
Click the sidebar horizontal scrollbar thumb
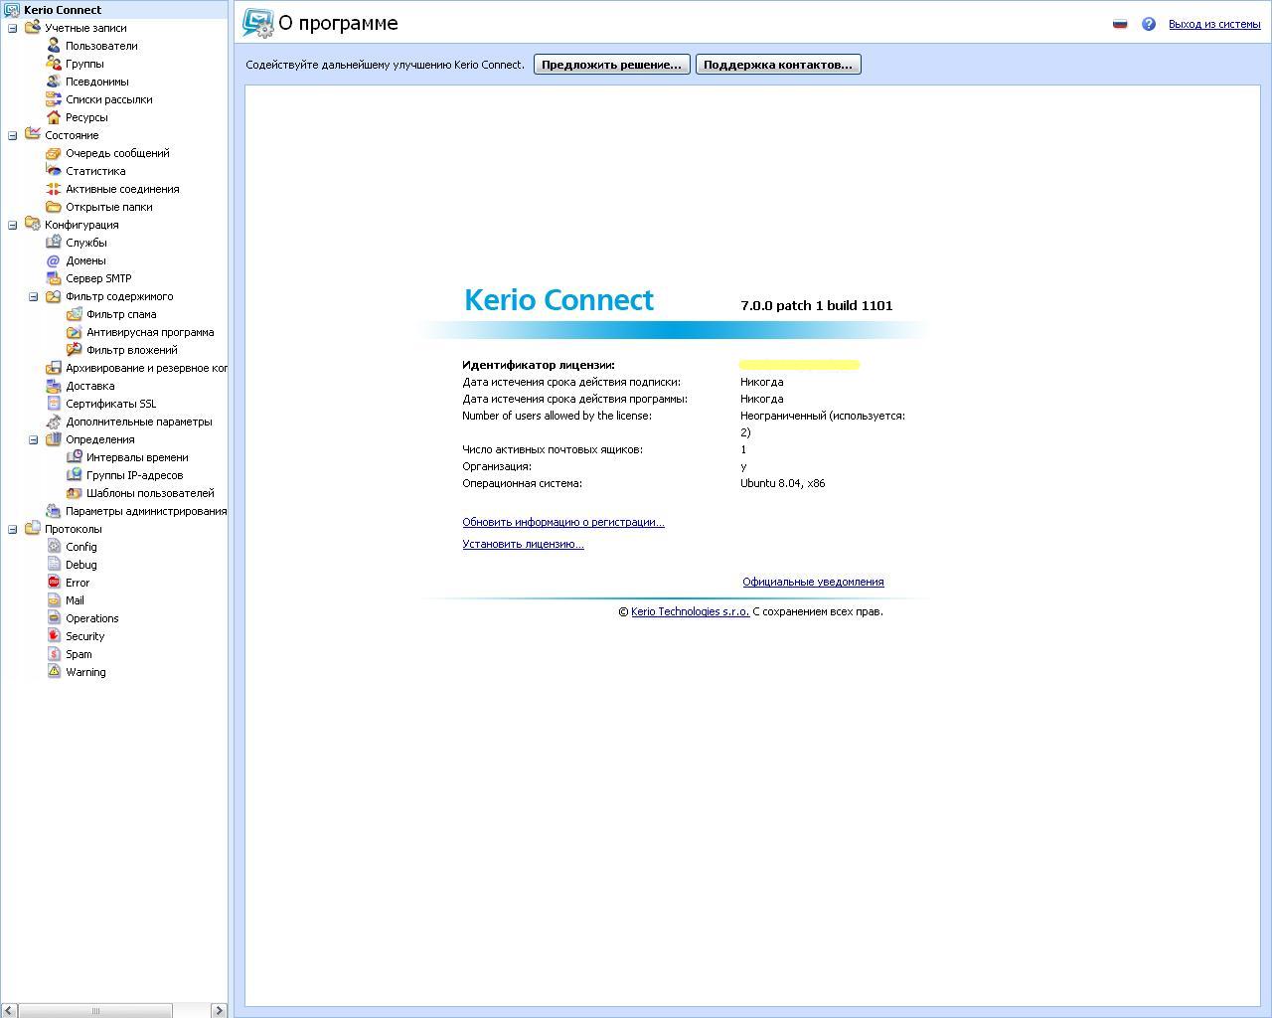click(x=96, y=1010)
